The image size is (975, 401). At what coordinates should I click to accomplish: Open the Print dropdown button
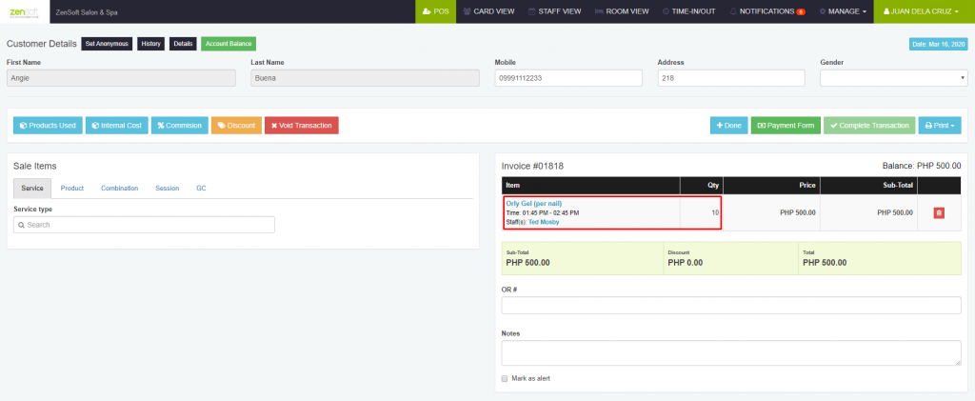tap(940, 125)
